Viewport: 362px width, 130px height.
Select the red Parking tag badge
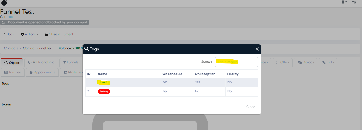coord(104,92)
